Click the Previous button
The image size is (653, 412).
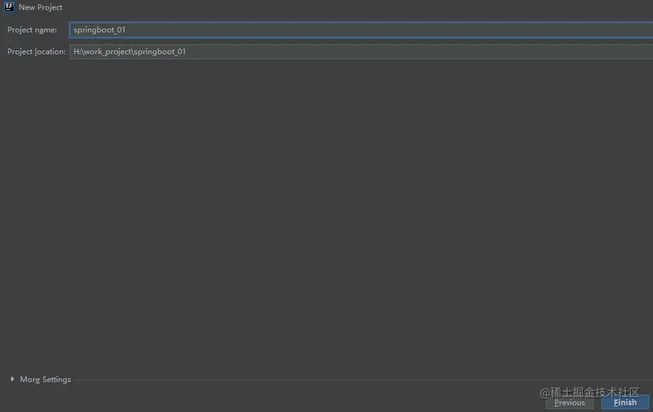click(570, 403)
